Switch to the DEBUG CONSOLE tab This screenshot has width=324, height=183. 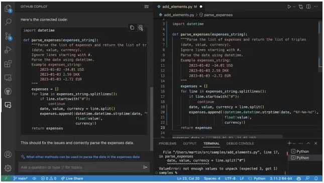tap(240, 143)
